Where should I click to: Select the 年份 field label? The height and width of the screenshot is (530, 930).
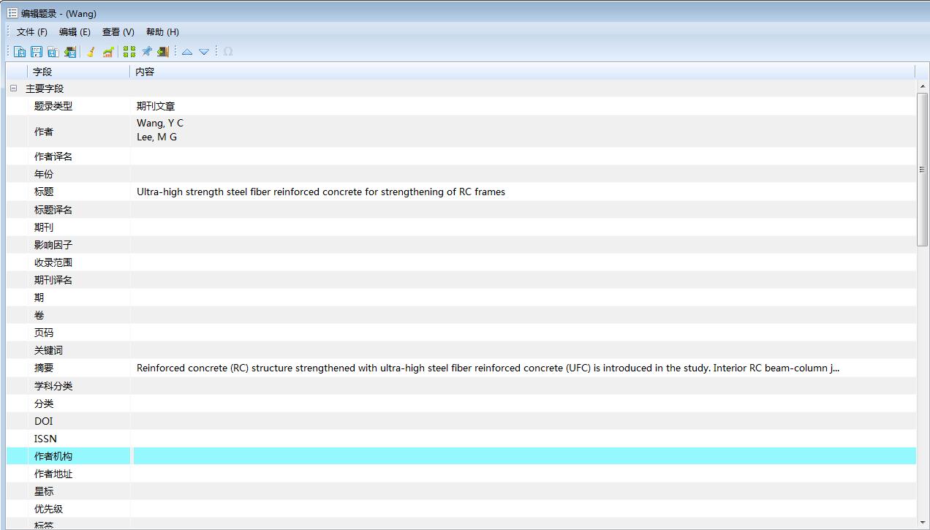(44, 174)
